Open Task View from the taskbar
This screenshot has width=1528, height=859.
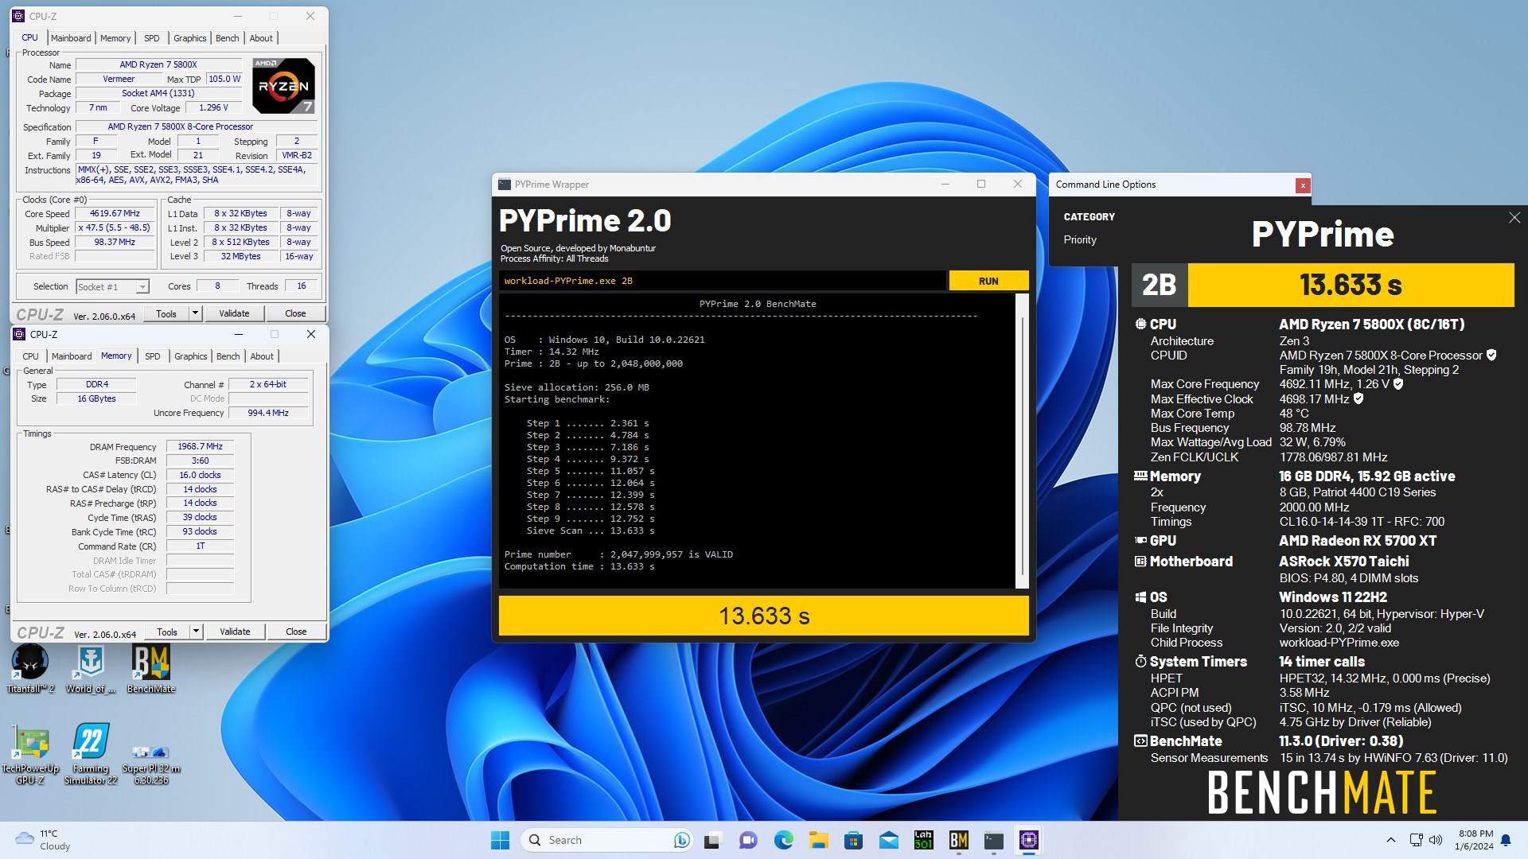tap(713, 840)
